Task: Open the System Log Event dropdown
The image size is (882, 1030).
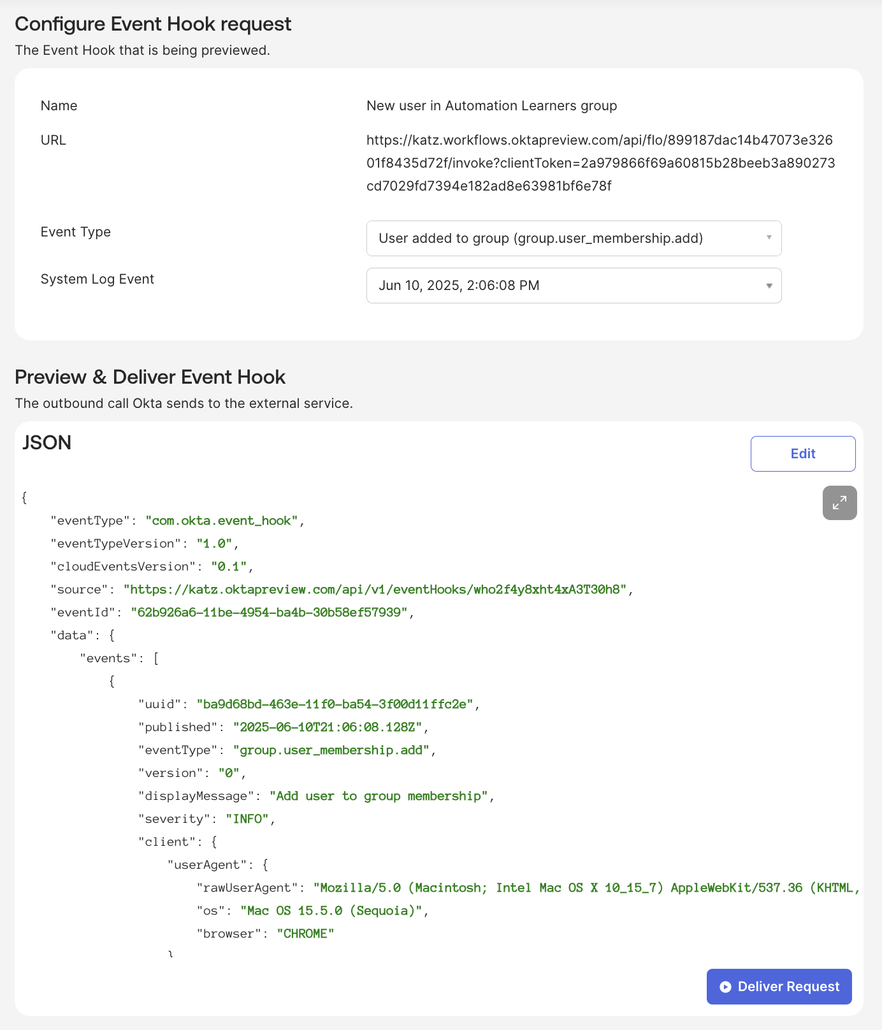Action: point(573,286)
